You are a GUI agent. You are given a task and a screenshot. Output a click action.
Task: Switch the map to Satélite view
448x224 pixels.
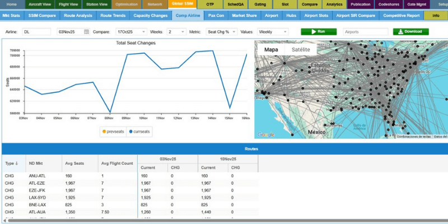[x=301, y=49]
